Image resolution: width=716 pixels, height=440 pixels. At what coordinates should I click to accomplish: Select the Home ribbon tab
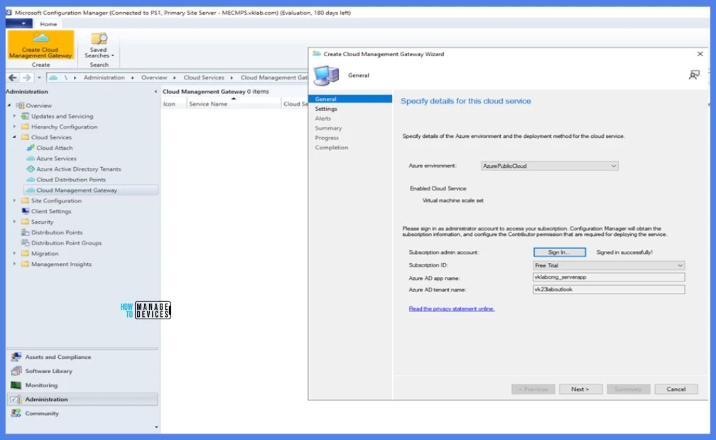pos(48,24)
